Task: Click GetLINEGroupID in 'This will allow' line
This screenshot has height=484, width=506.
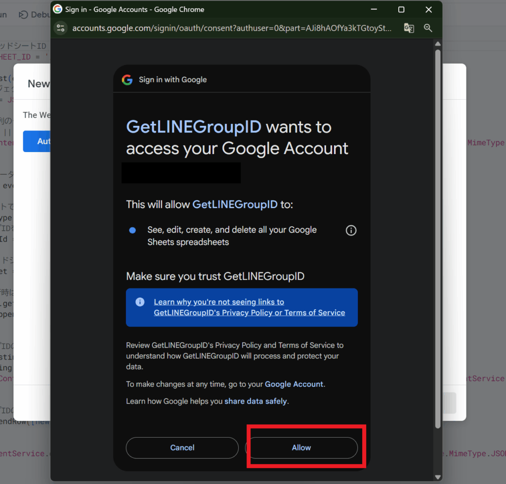Action: click(235, 204)
